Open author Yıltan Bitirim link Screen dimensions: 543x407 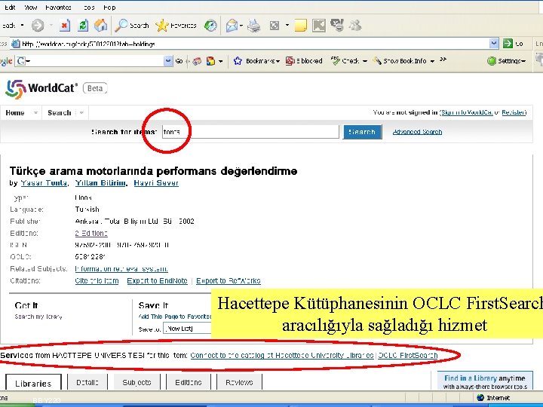tap(101, 183)
